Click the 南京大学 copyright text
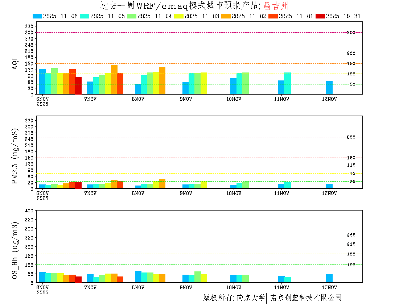 tap(251, 298)
